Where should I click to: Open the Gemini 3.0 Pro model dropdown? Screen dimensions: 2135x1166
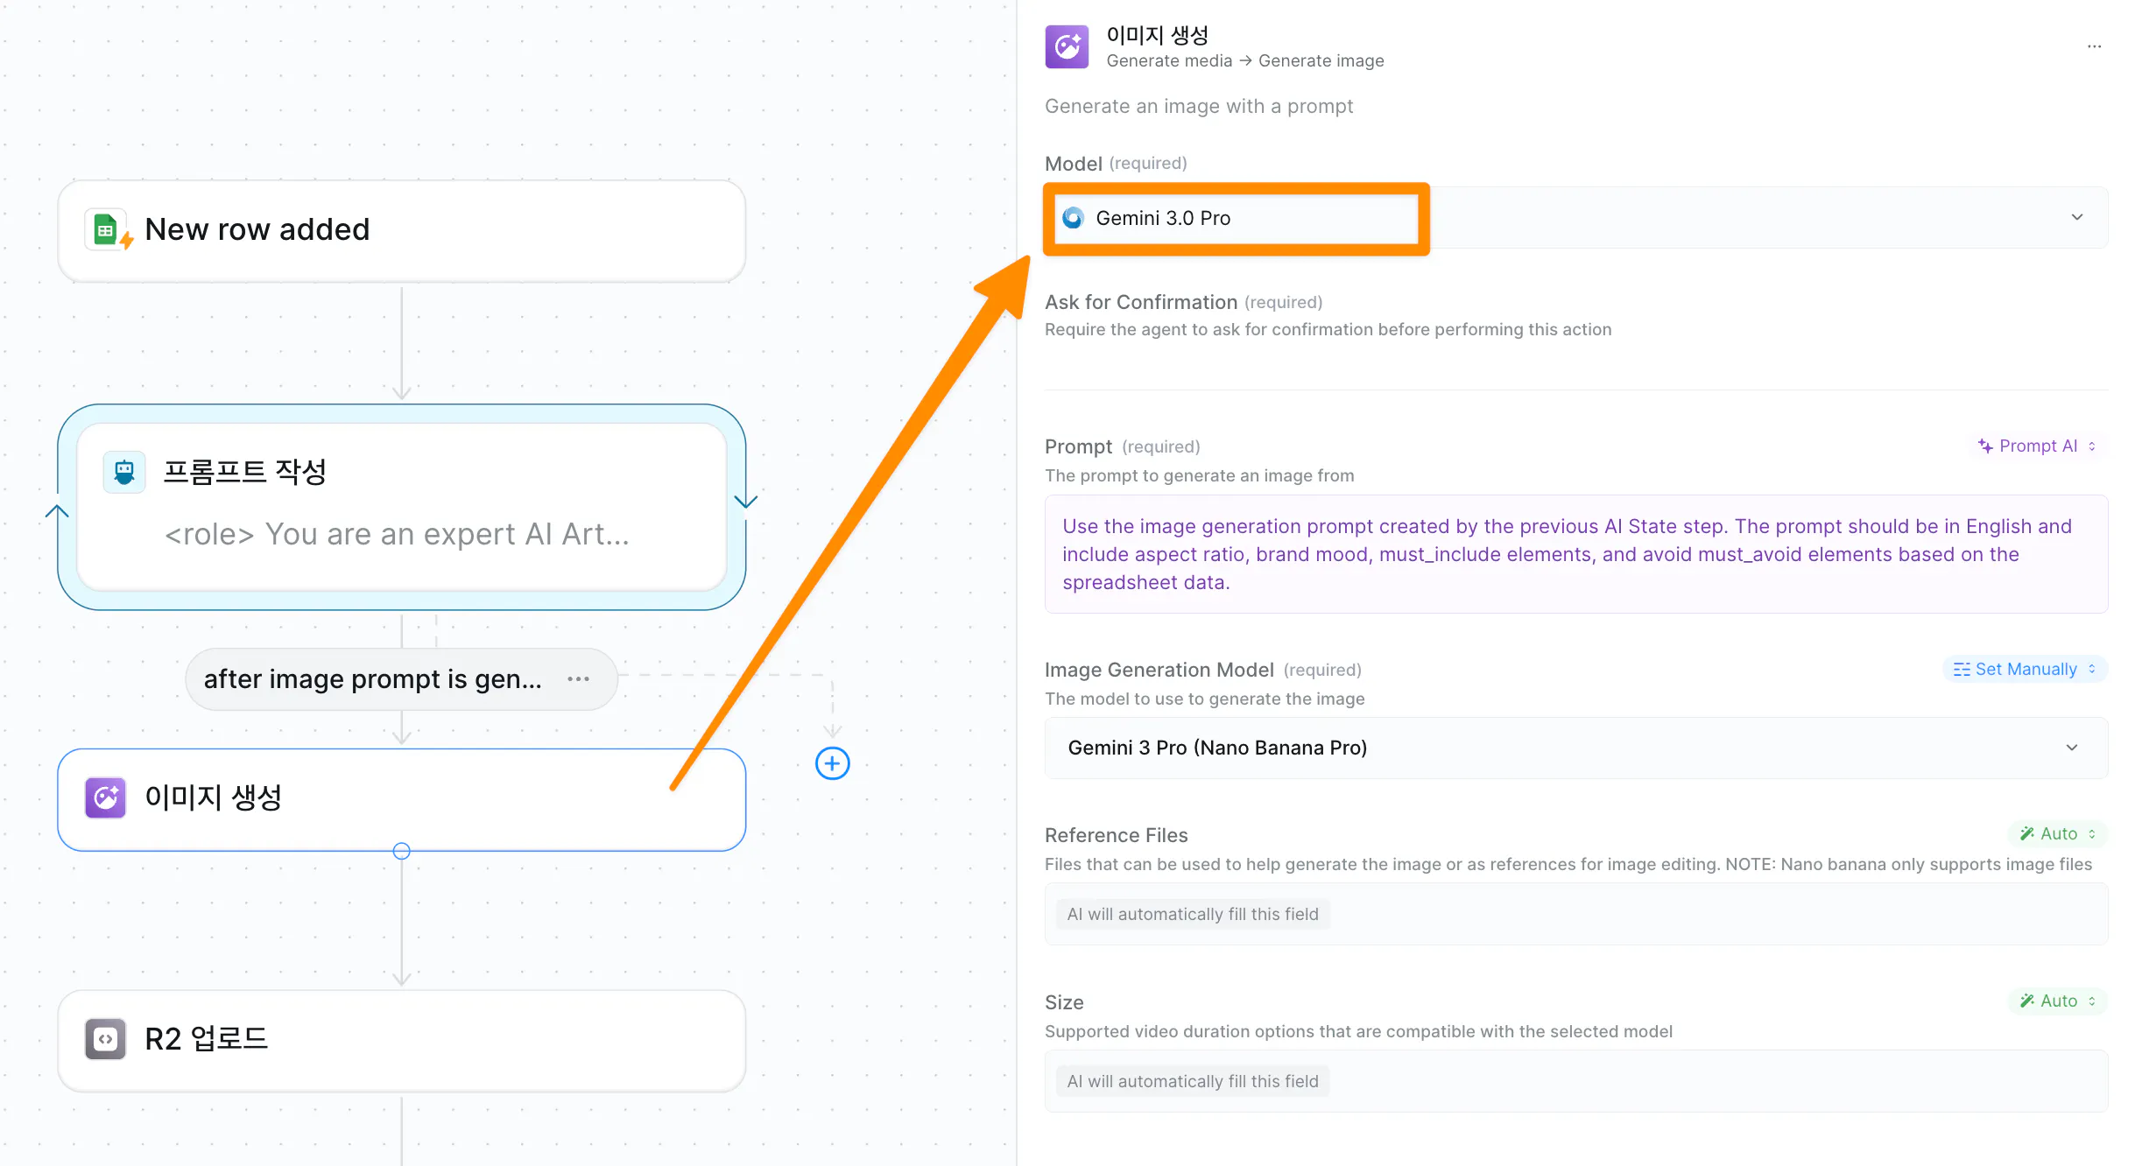[x=1575, y=217]
